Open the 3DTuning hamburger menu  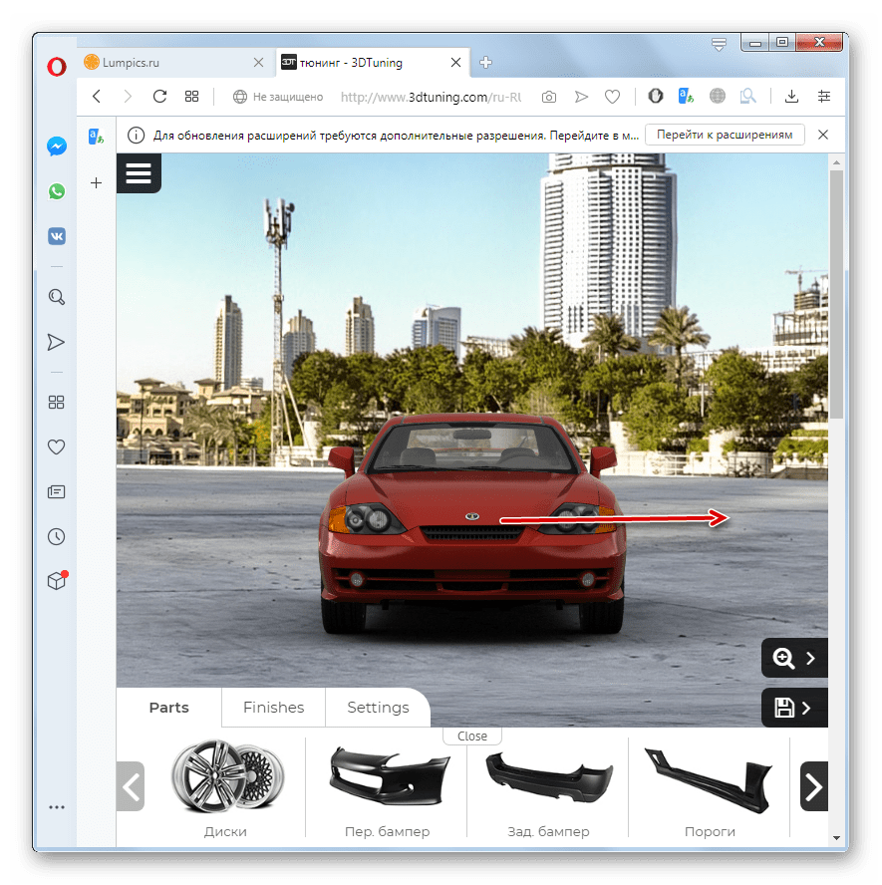[x=139, y=173]
